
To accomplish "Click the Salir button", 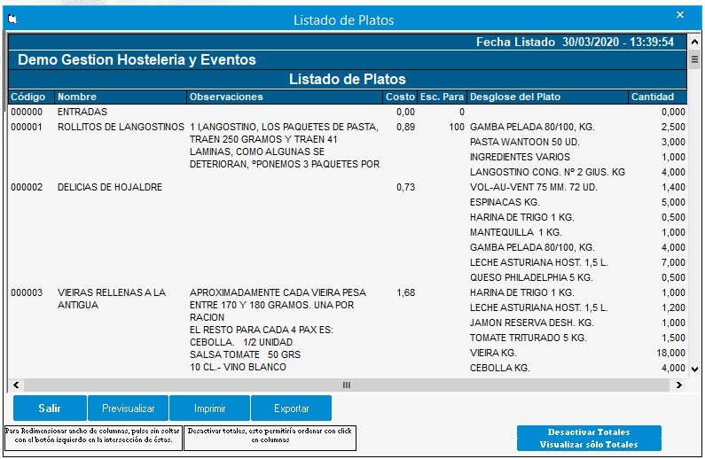I will (x=50, y=408).
